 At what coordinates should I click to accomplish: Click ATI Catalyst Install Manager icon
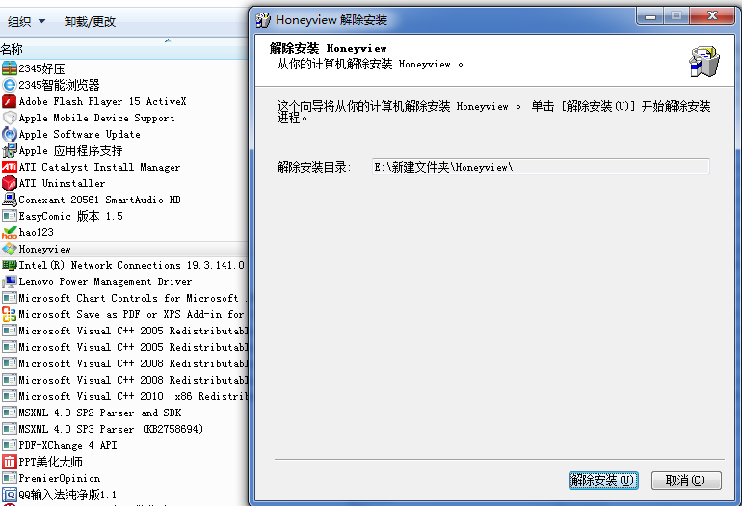(9, 167)
